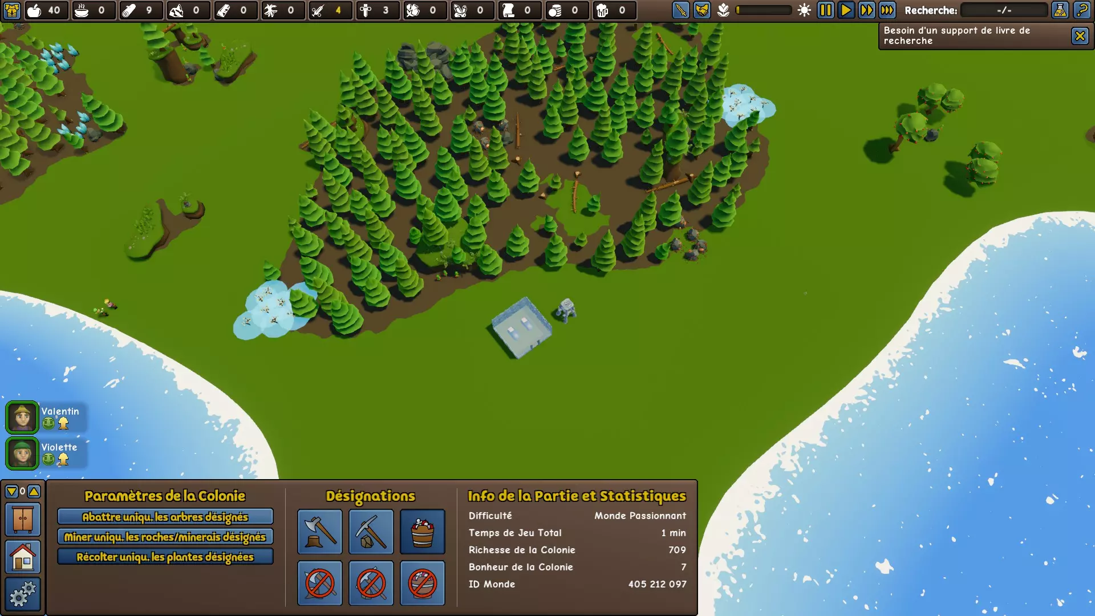
Task: Open the handshake diplomacy panel
Action: tap(701, 10)
